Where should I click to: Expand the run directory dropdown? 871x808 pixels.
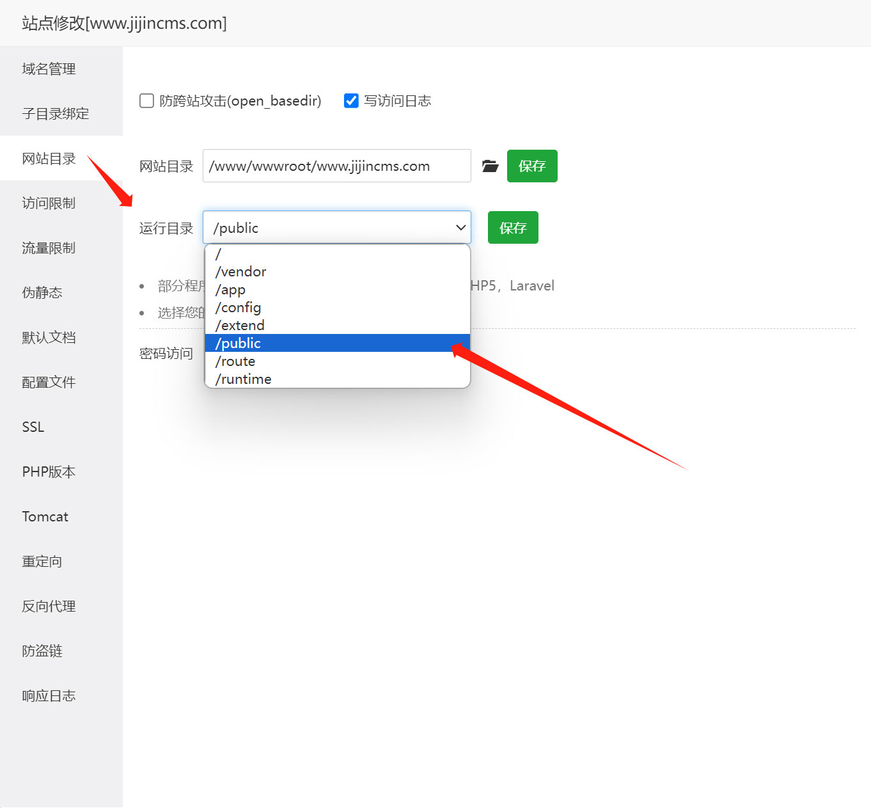click(337, 228)
